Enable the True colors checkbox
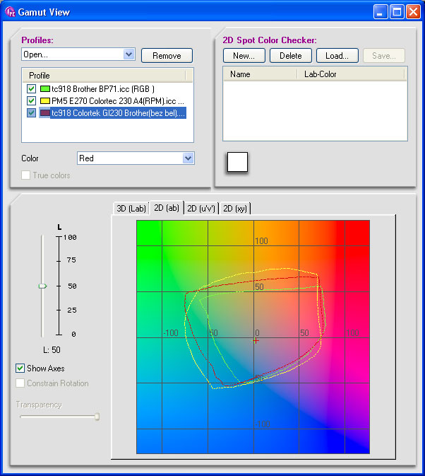Image resolution: width=425 pixels, height=476 pixels. (x=25, y=175)
